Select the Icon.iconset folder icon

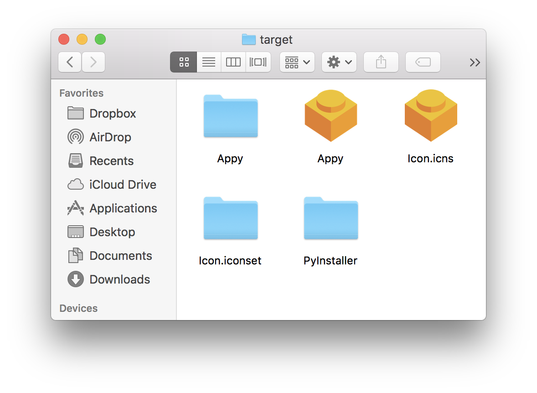coord(231,218)
